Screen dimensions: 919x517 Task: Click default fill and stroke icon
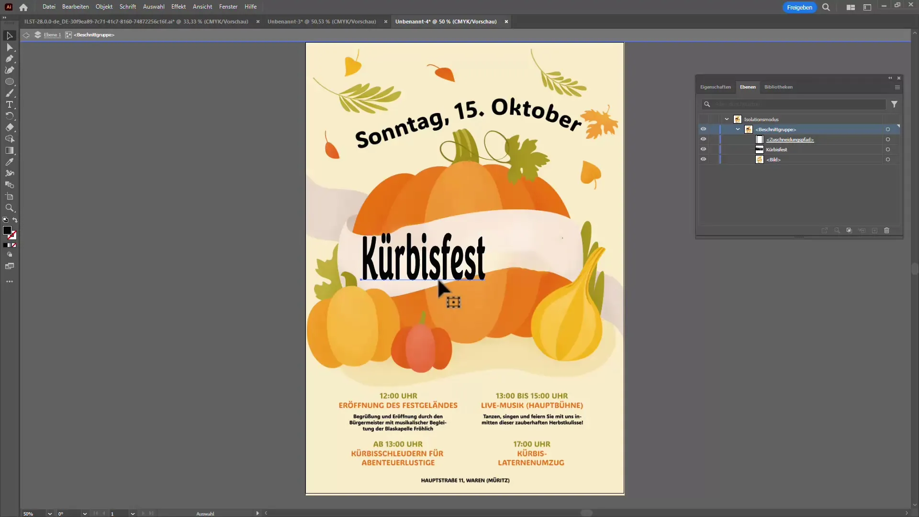(x=5, y=220)
